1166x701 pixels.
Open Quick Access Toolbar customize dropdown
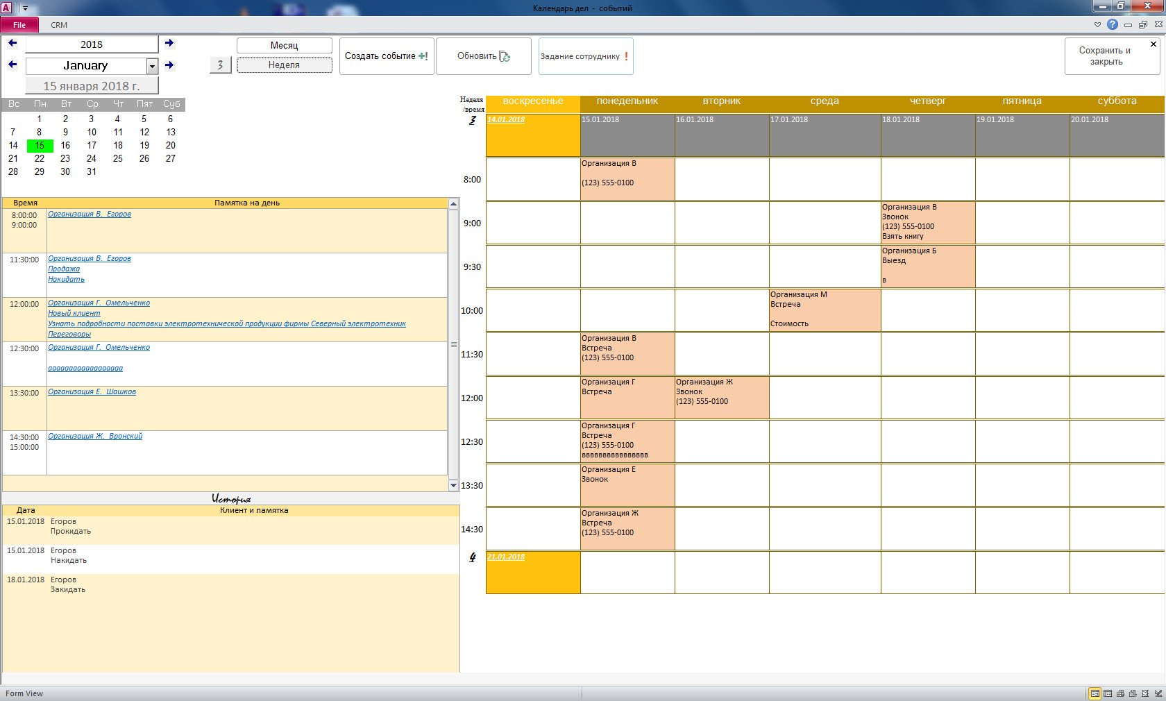click(25, 8)
